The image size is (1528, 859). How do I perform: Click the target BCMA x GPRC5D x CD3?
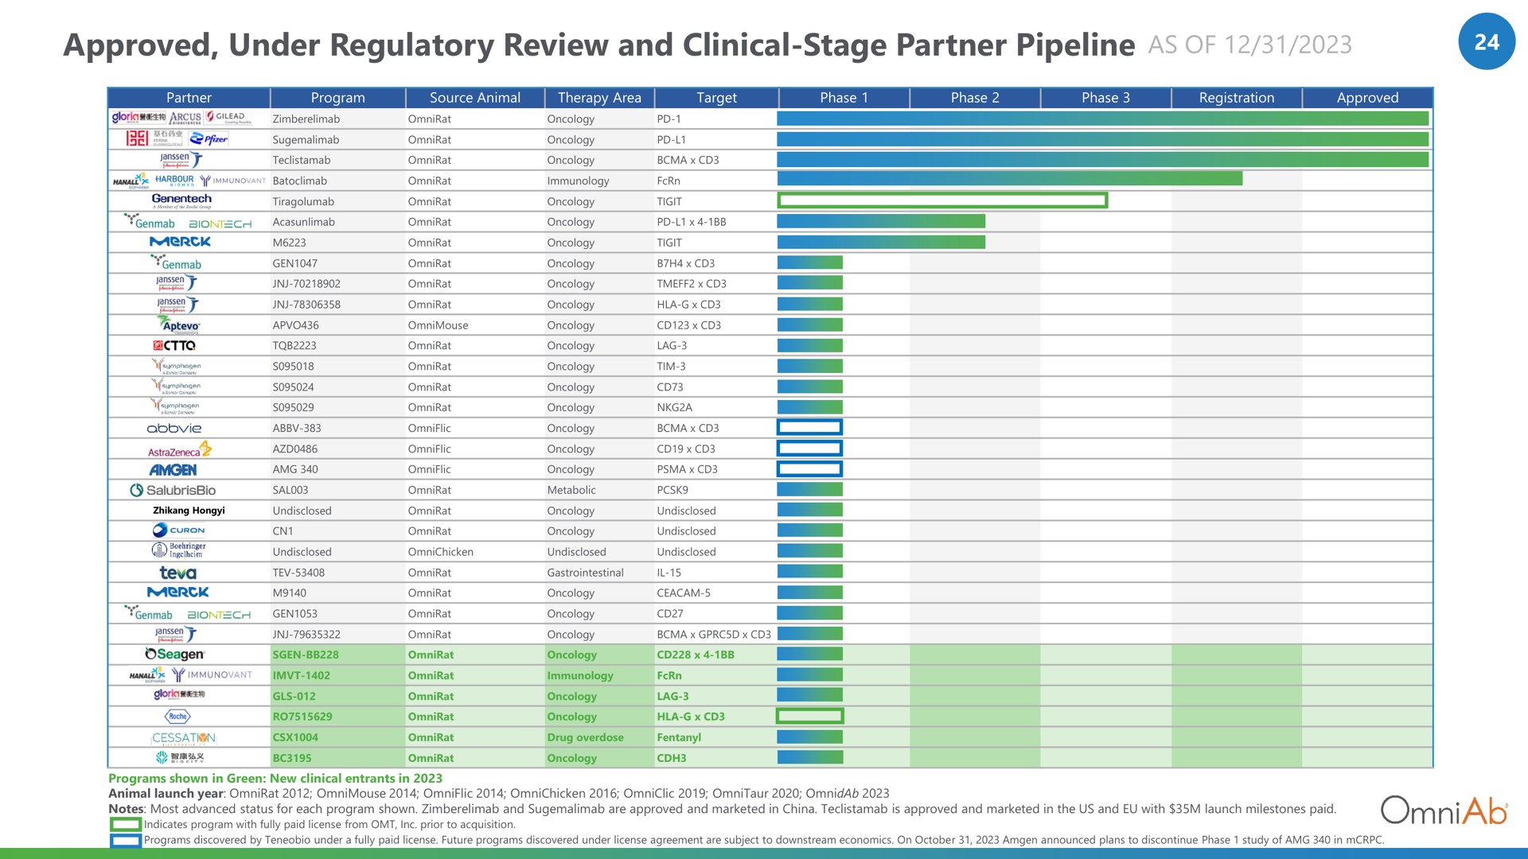coord(714,634)
